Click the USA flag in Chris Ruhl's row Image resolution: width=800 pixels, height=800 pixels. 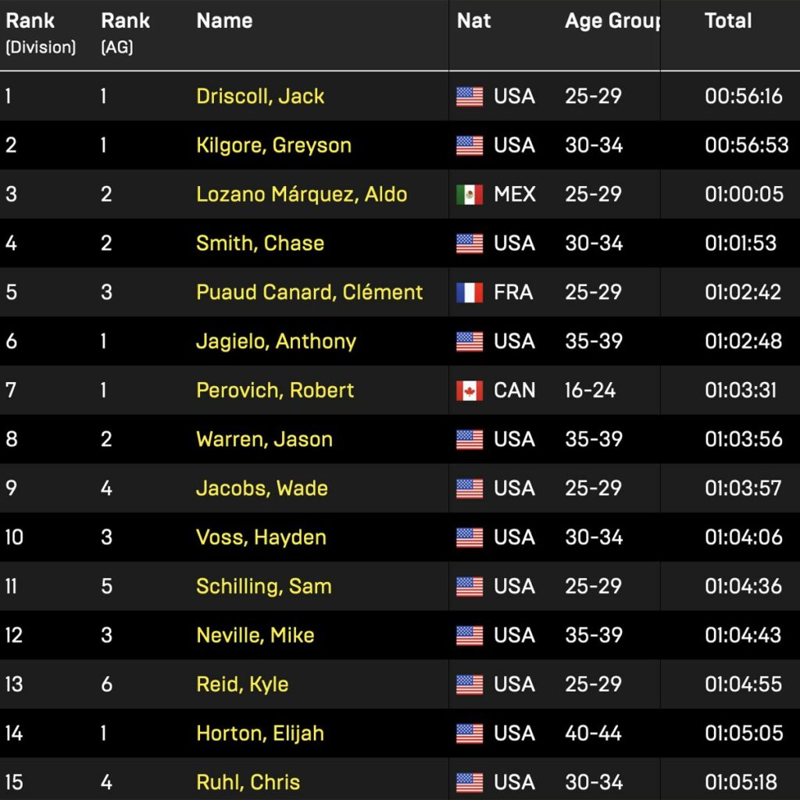pyautogui.click(x=470, y=782)
